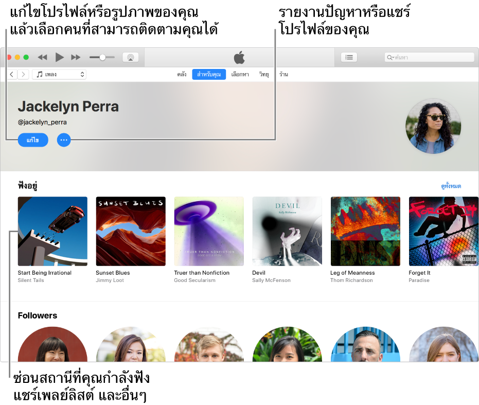Click the @jackelyn_perra handle text

[42, 122]
